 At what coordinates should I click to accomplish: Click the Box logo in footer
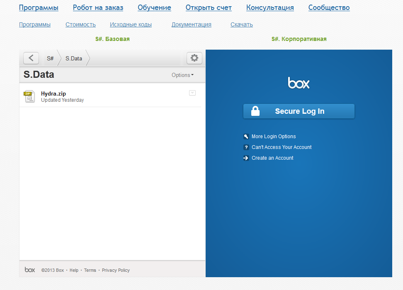point(30,270)
